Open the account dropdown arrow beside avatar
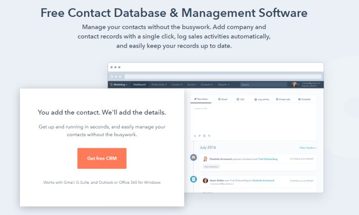359x215 pixels. [298, 84]
